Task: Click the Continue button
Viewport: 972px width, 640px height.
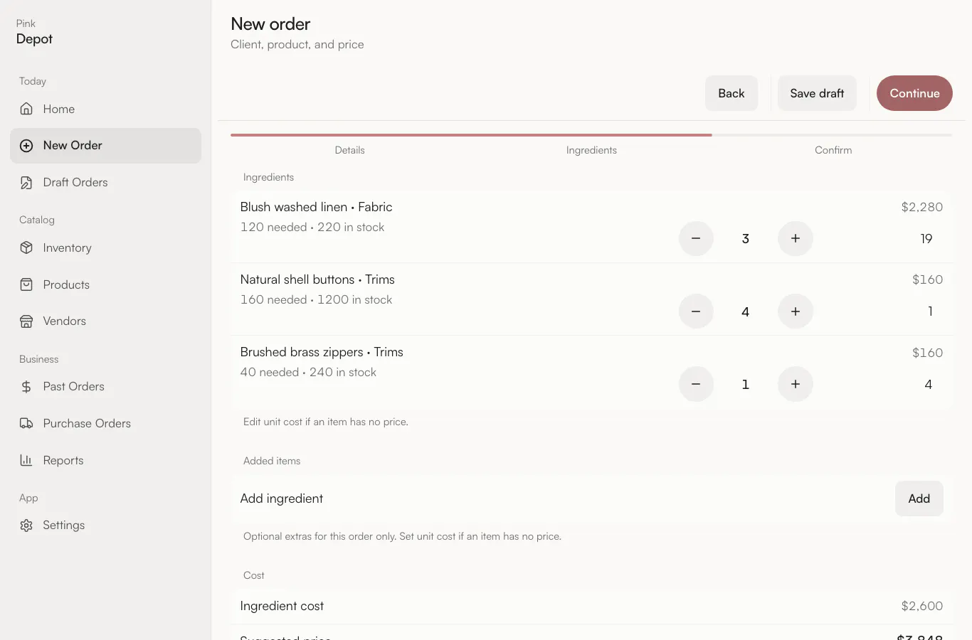Action: 914,93
